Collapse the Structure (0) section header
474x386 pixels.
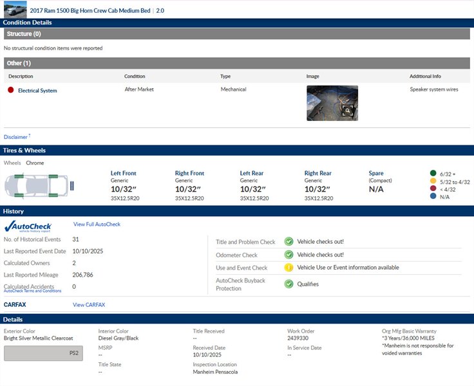(236, 33)
